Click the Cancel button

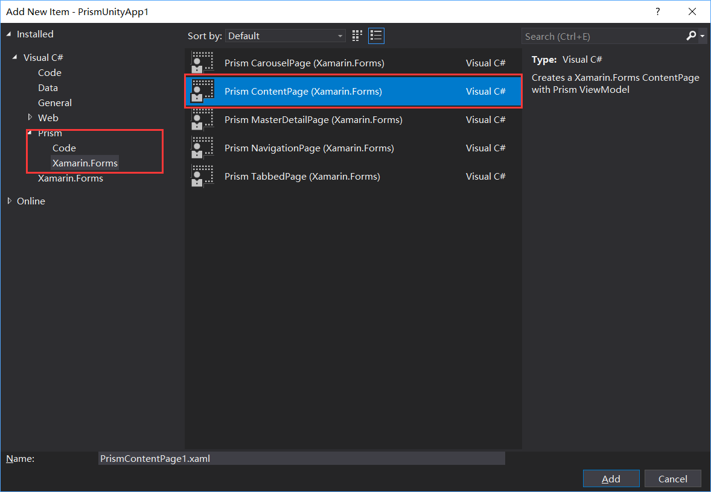click(x=672, y=479)
